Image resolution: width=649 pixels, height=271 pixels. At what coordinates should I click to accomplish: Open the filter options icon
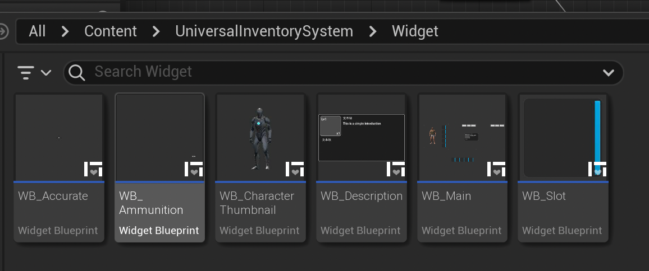[34, 72]
